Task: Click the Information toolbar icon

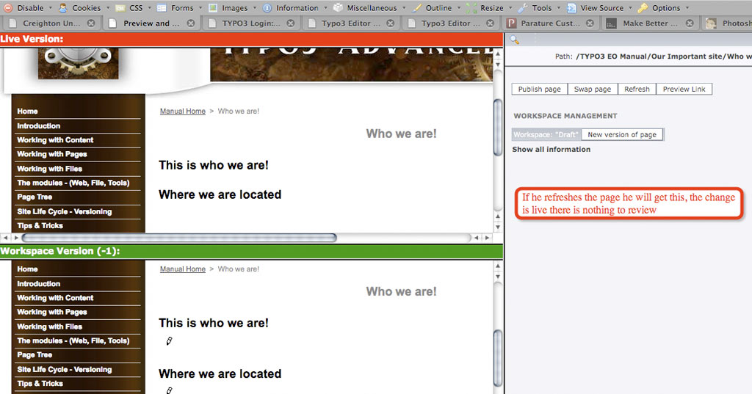Action: [x=267, y=8]
